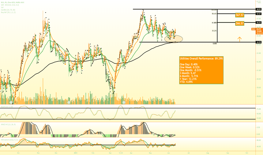
Task: Click the May label on the time axis
Action: coord(150,153)
